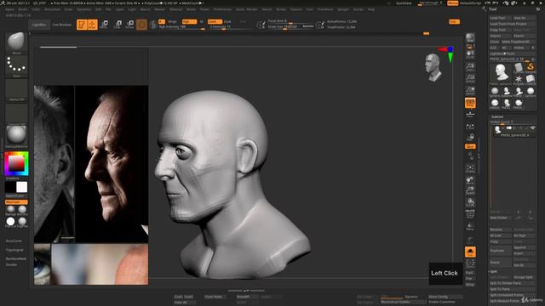This screenshot has width=545, height=306.
Task: Click the LightBox button
Action: click(39, 25)
